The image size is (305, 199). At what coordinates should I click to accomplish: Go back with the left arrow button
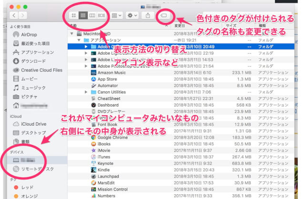(14, 15)
